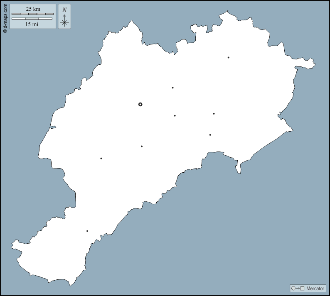330x296 pixels.
Task: Click the Mercator projection label
Action: [315, 288]
